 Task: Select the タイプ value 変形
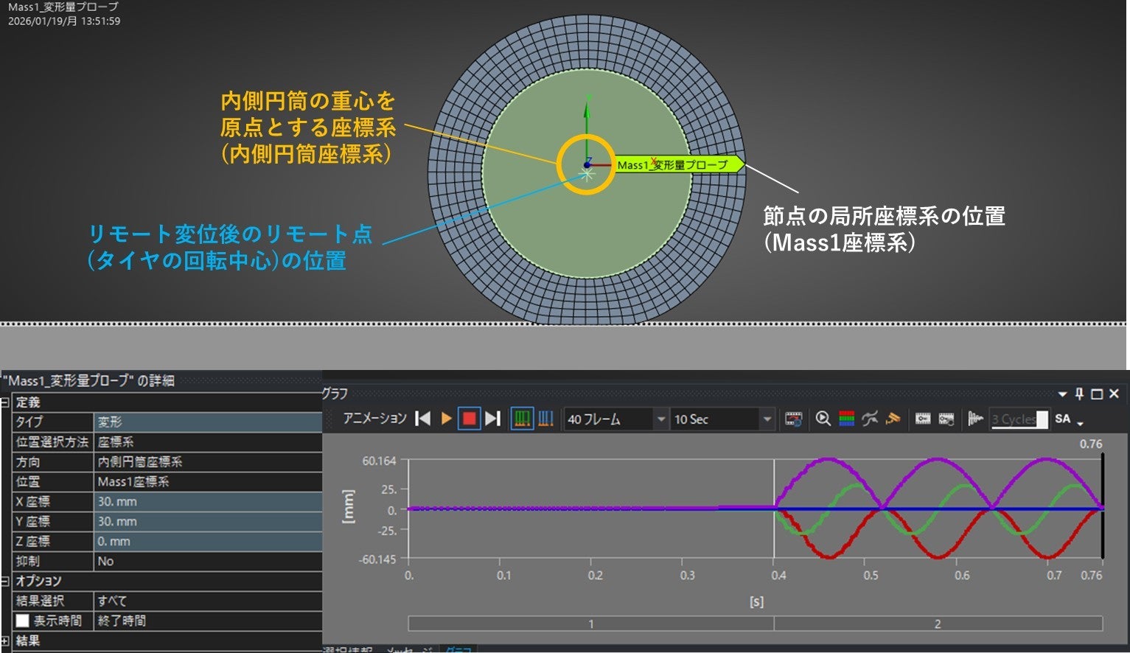point(209,422)
